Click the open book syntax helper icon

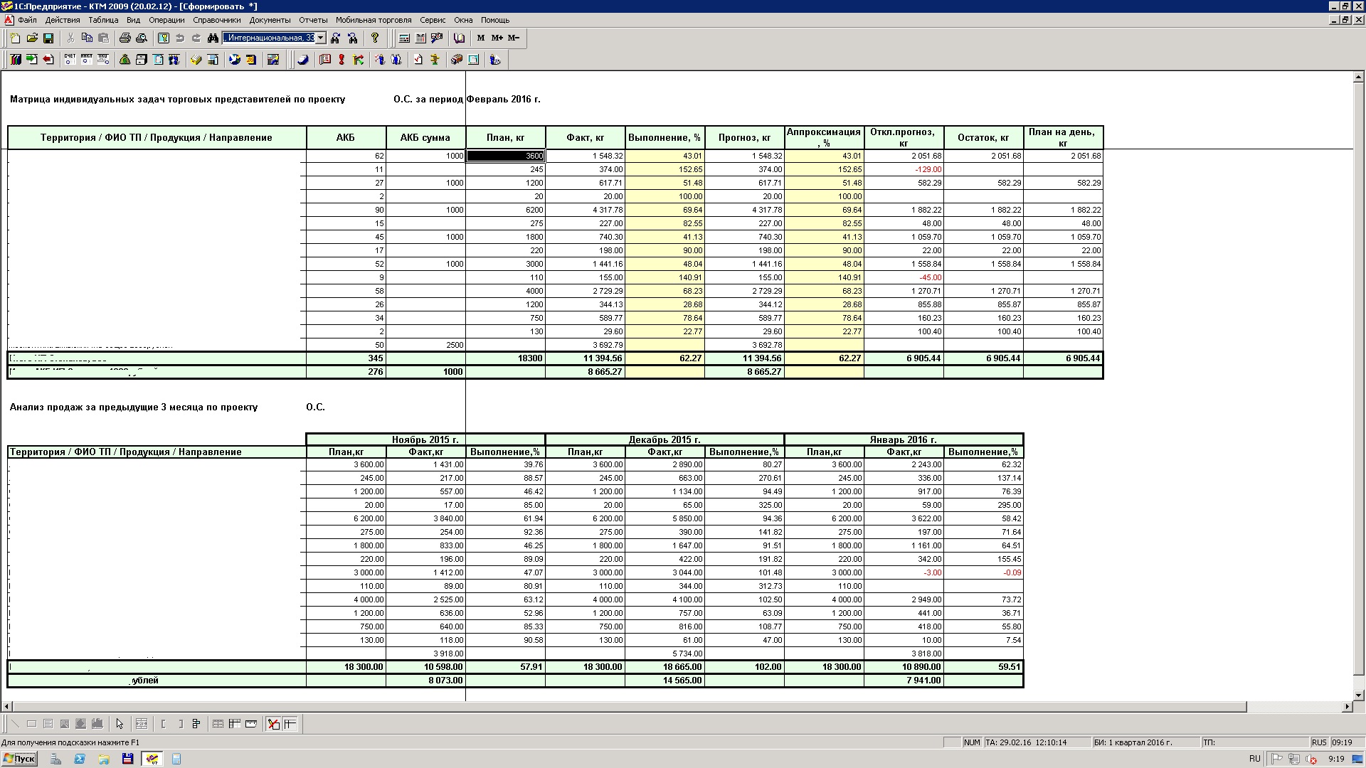coord(459,38)
